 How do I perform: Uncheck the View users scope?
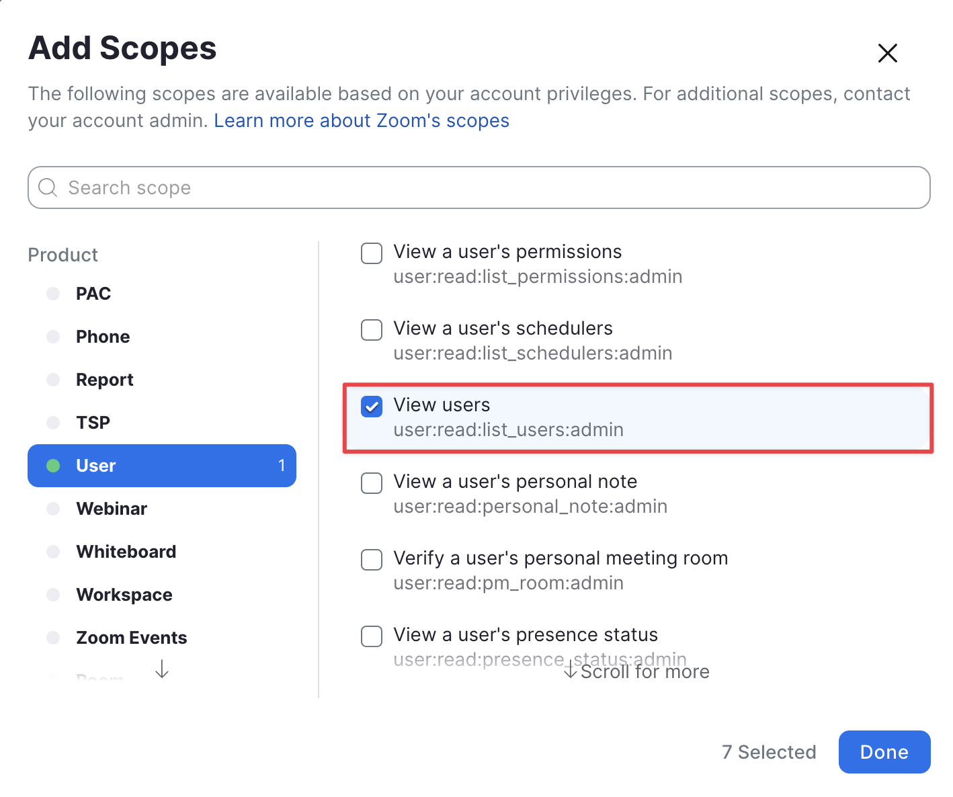372,407
